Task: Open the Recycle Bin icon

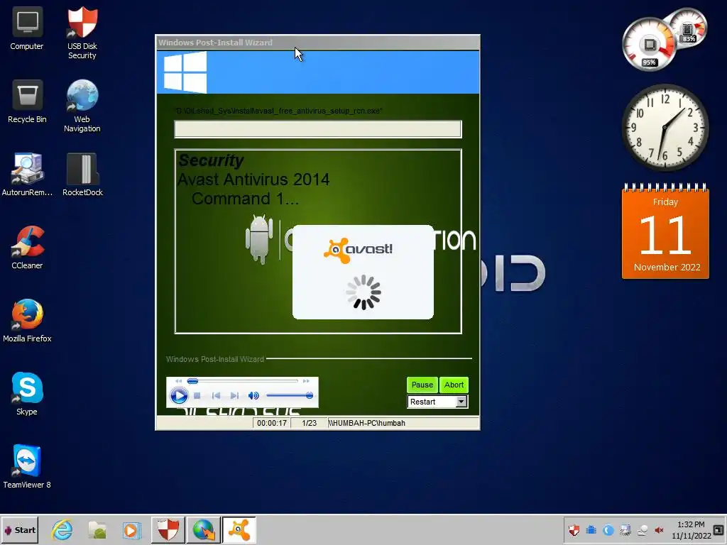Action: (x=27, y=102)
